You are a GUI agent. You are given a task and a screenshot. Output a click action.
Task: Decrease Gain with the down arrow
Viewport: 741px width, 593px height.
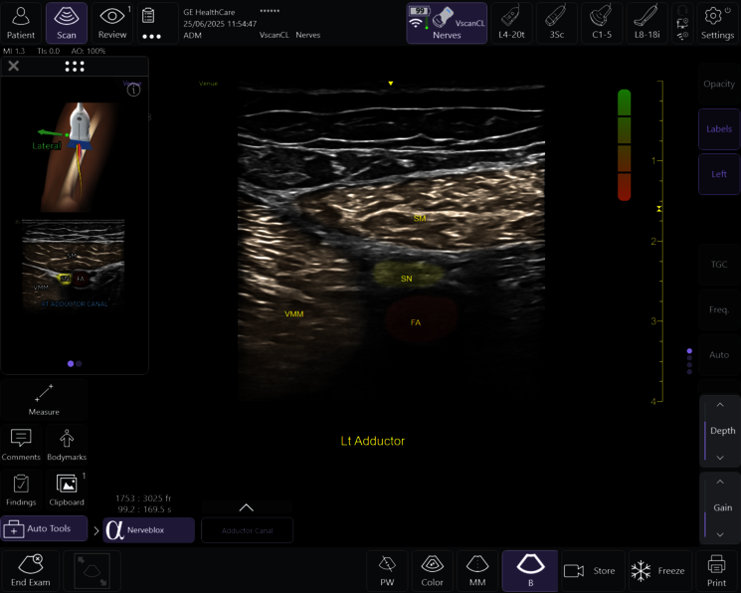(722, 534)
